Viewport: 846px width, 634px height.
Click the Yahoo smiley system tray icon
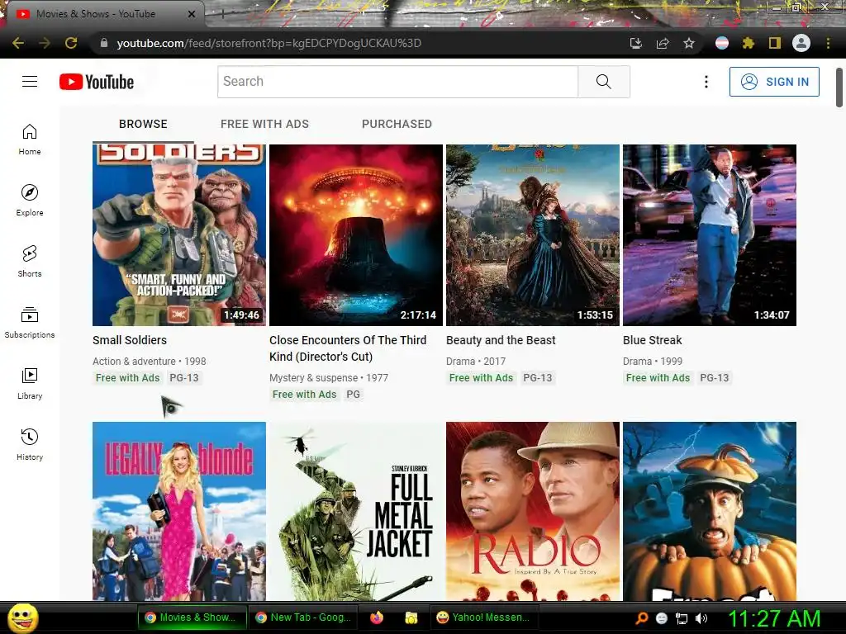[662, 618]
